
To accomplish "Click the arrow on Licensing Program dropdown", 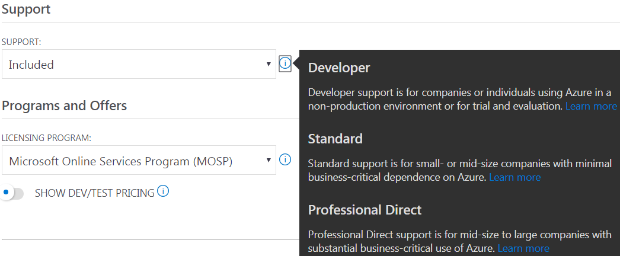I will pyautogui.click(x=269, y=160).
